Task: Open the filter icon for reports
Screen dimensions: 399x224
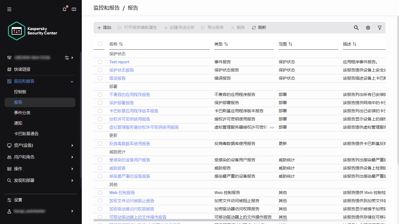Action: [379, 27]
